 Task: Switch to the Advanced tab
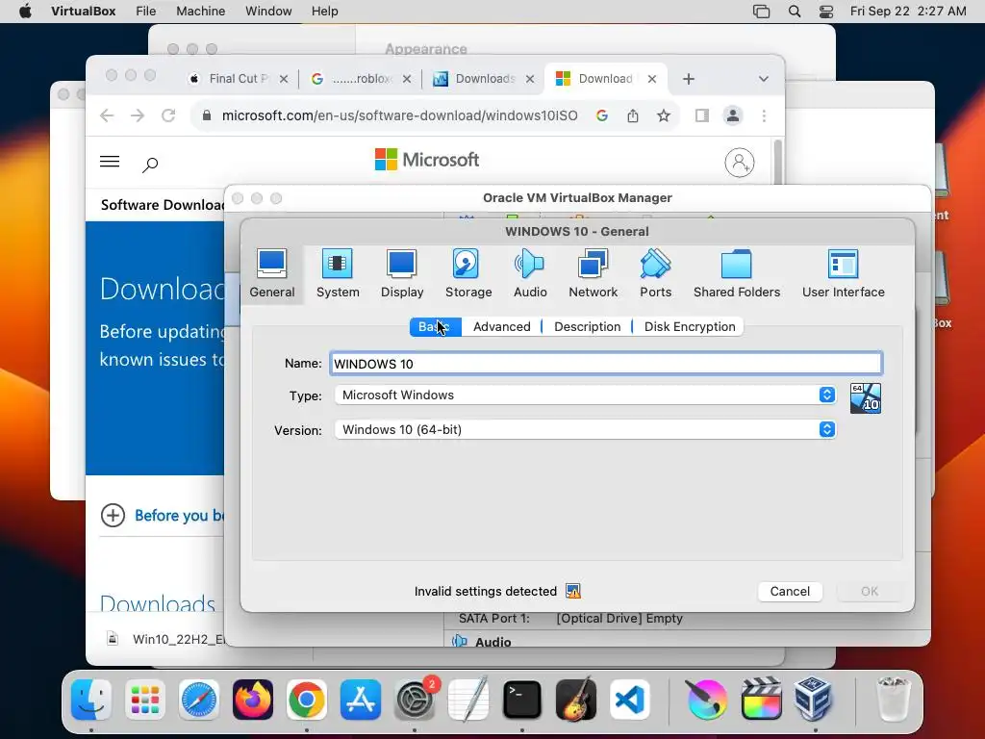point(501,327)
